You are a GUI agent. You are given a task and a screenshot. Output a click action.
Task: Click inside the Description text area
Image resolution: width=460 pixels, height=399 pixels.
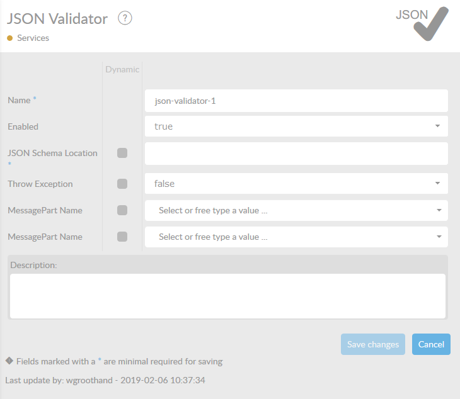(x=227, y=295)
